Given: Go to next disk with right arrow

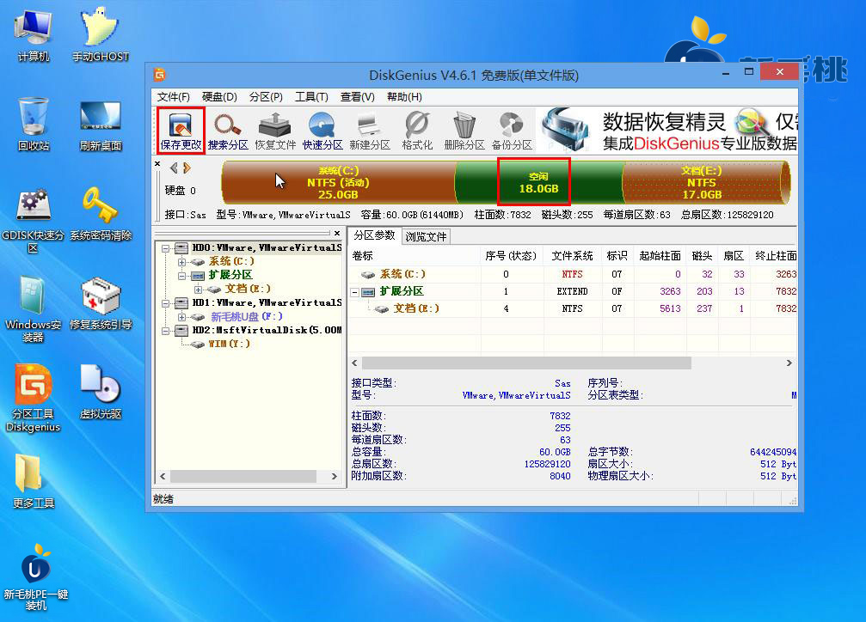Looking at the screenshot, I should coord(187,168).
